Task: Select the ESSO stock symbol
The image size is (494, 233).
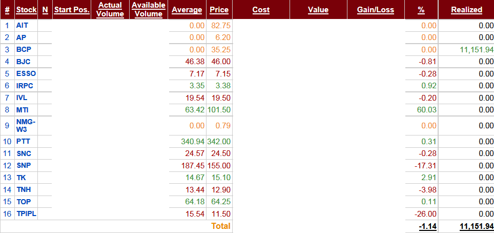Action: click(x=26, y=73)
